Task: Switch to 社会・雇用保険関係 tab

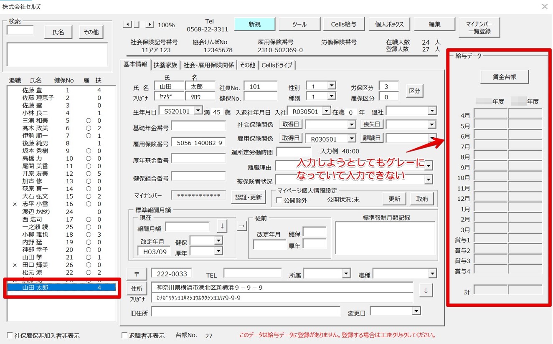Action: pyautogui.click(x=208, y=65)
